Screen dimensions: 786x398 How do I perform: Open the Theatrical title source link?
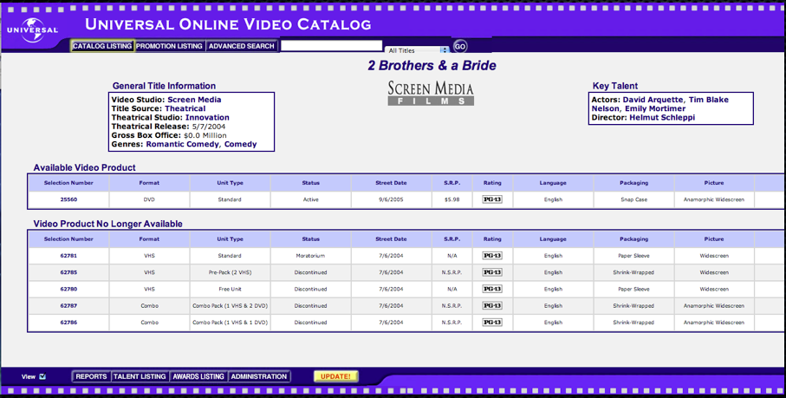185,108
